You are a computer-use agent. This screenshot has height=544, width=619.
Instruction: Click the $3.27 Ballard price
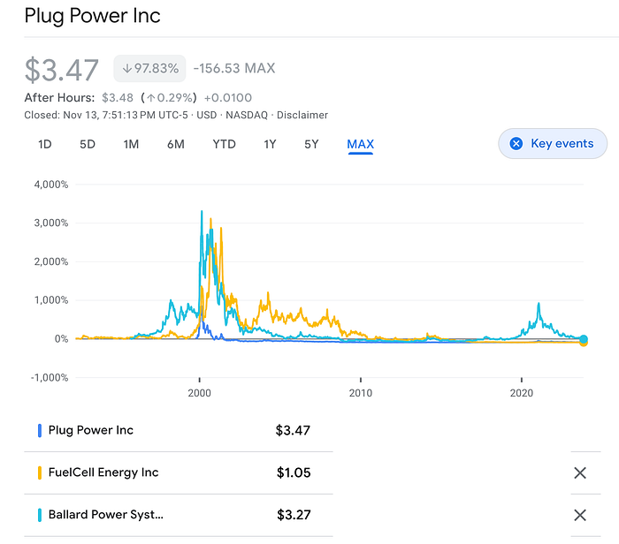tap(294, 515)
